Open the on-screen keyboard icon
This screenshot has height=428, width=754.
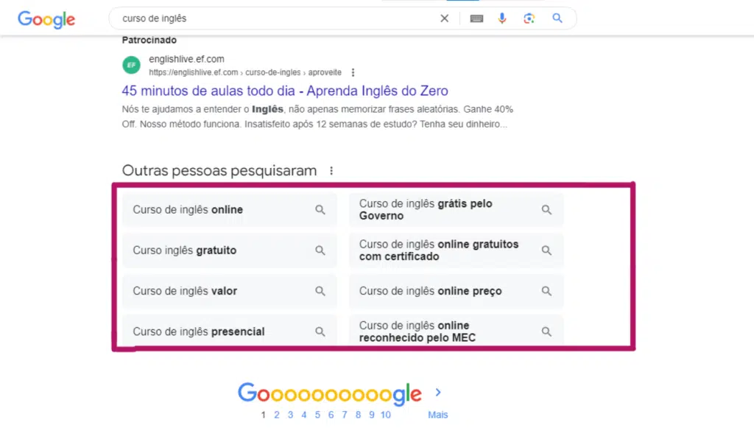pyautogui.click(x=476, y=18)
